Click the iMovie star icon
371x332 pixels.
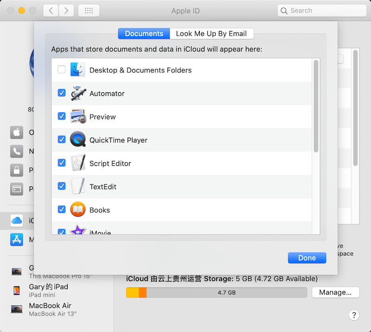(x=77, y=230)
